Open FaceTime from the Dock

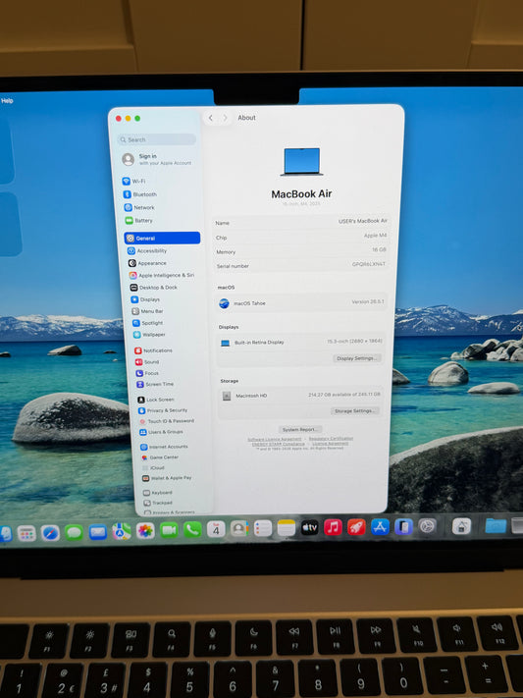(x=169, y=530)
